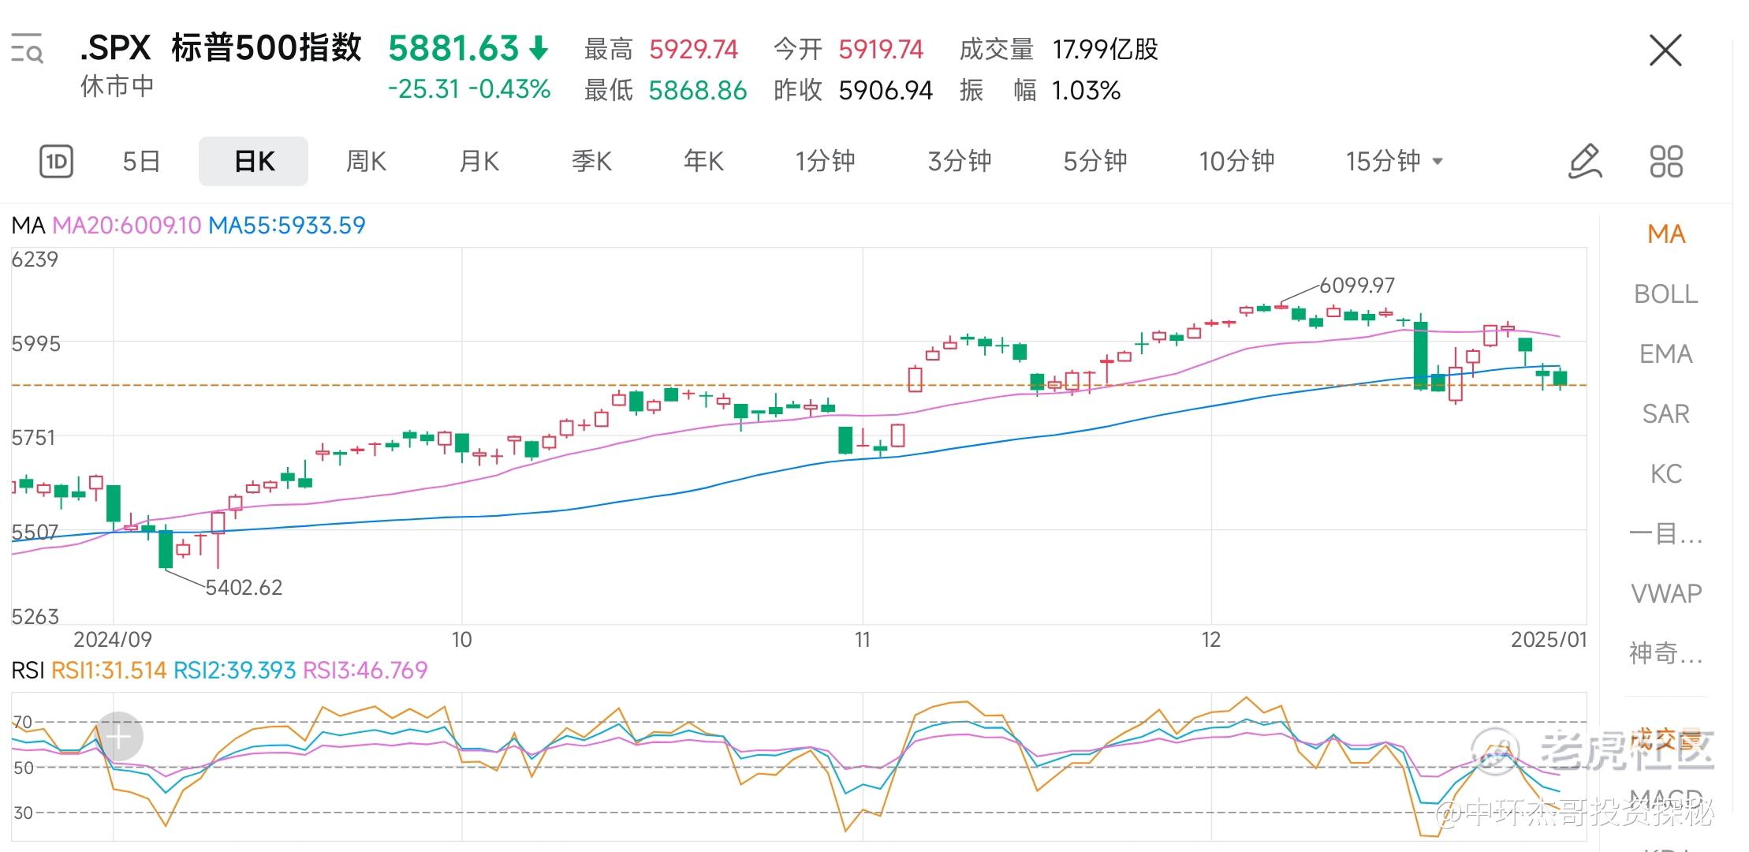Click the 6099.97 high price marker
1749x852 pixels.
[x=1357, y=285]
